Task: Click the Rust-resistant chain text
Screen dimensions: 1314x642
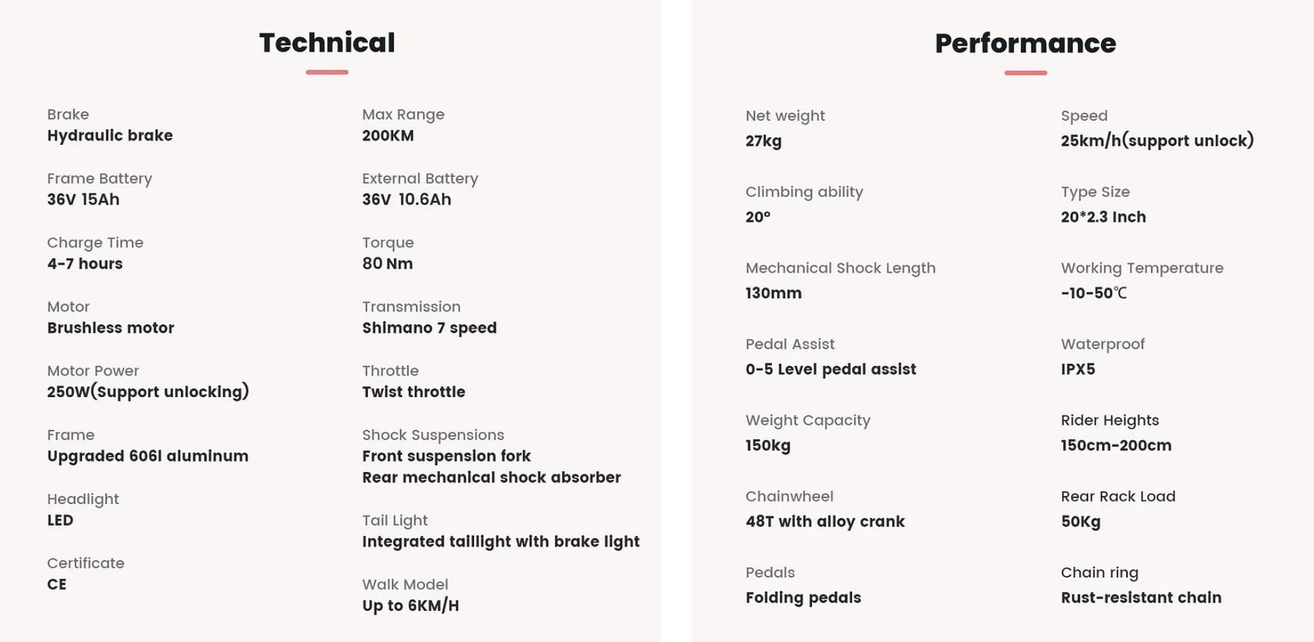Action: [x=1141, y=598]
